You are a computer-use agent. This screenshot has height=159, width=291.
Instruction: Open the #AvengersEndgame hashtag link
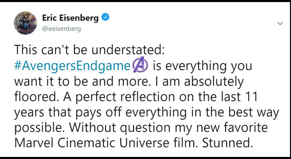point(72,66)
